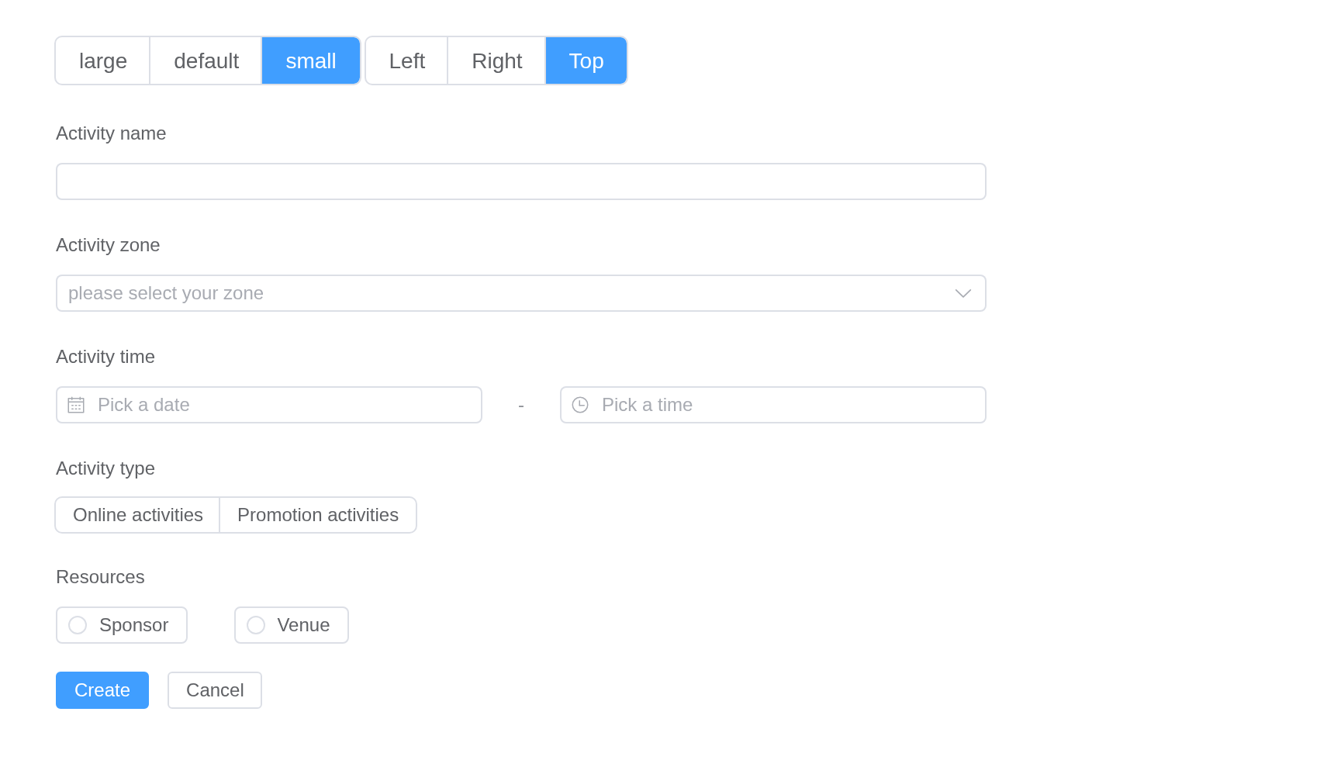
Task: Click the clock icon in the time picker
Action: (x=580, y=405)
